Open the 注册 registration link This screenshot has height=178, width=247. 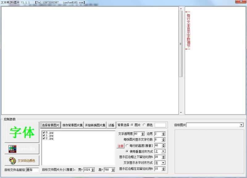(120, 146)
